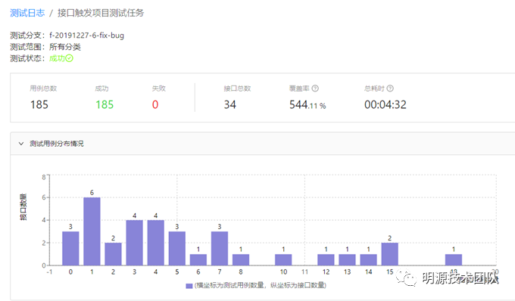Click the 测试用例分布情况 section header title
The image size is (515, 301).
57,144
